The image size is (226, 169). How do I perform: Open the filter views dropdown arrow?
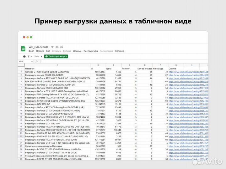(31, 57)
